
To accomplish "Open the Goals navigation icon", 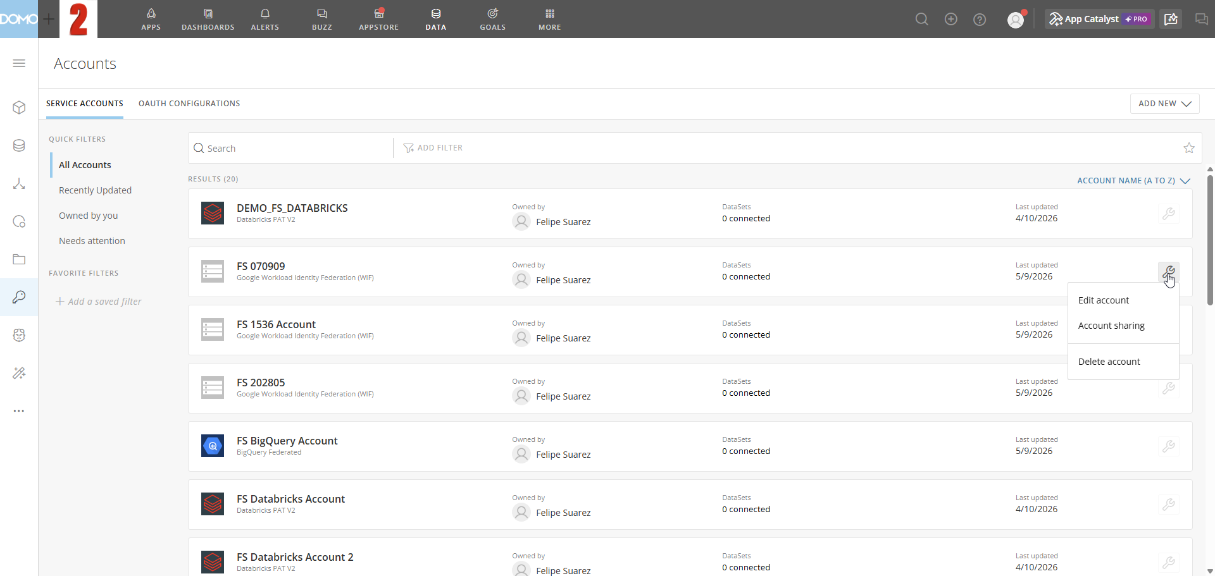I will [492, 19].
